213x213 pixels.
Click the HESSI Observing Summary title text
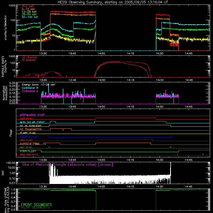click(x=113, y=2)
